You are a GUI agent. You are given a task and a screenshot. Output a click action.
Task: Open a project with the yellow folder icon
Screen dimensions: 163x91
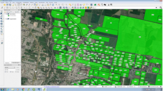coord(5,5)
